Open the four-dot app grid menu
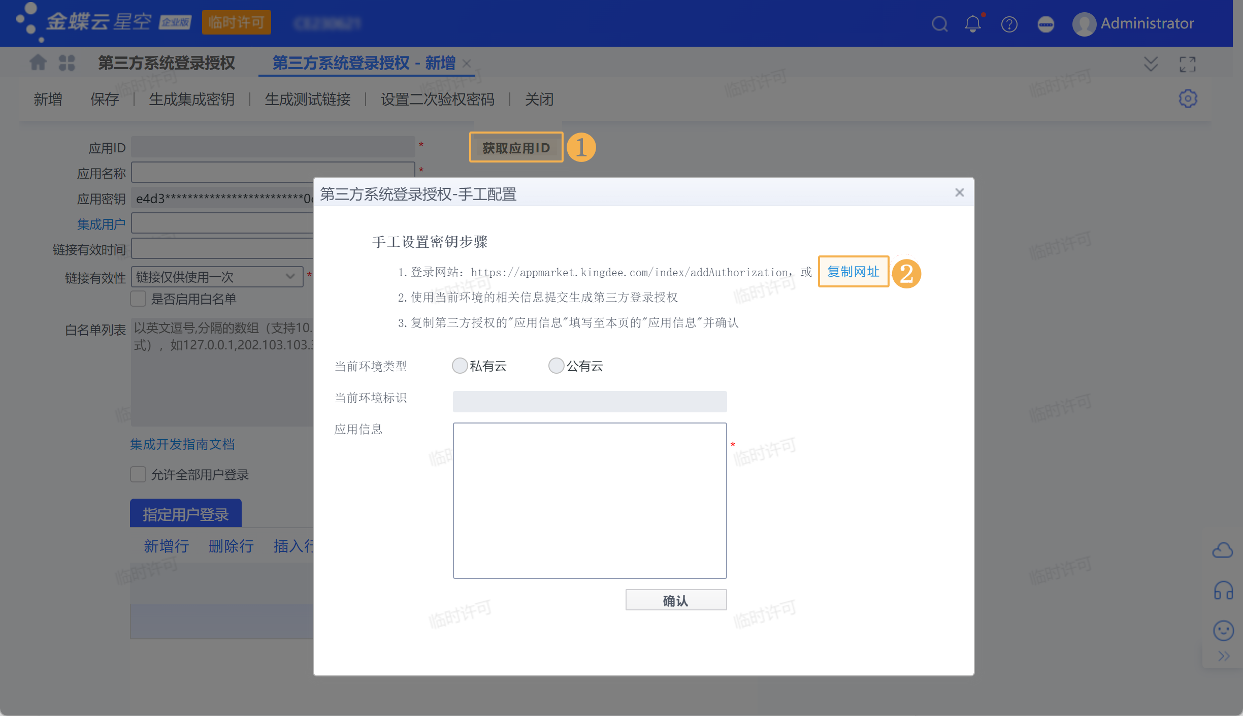 click(67, 63)
